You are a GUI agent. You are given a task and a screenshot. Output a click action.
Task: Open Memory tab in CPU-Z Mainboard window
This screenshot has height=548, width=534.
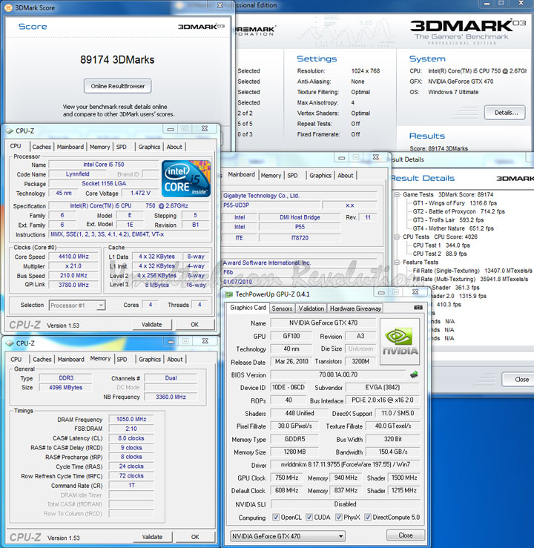[x=271, y=176]
